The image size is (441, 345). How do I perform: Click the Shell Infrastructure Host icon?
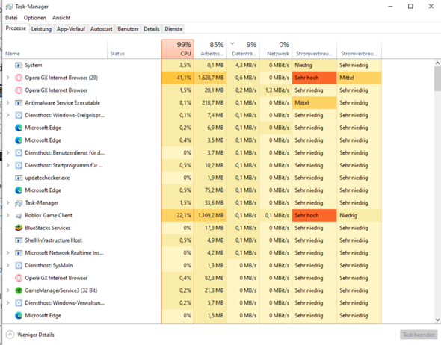(x=19, y=240)
